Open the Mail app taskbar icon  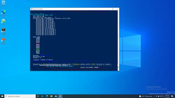[x=56, y=96]
